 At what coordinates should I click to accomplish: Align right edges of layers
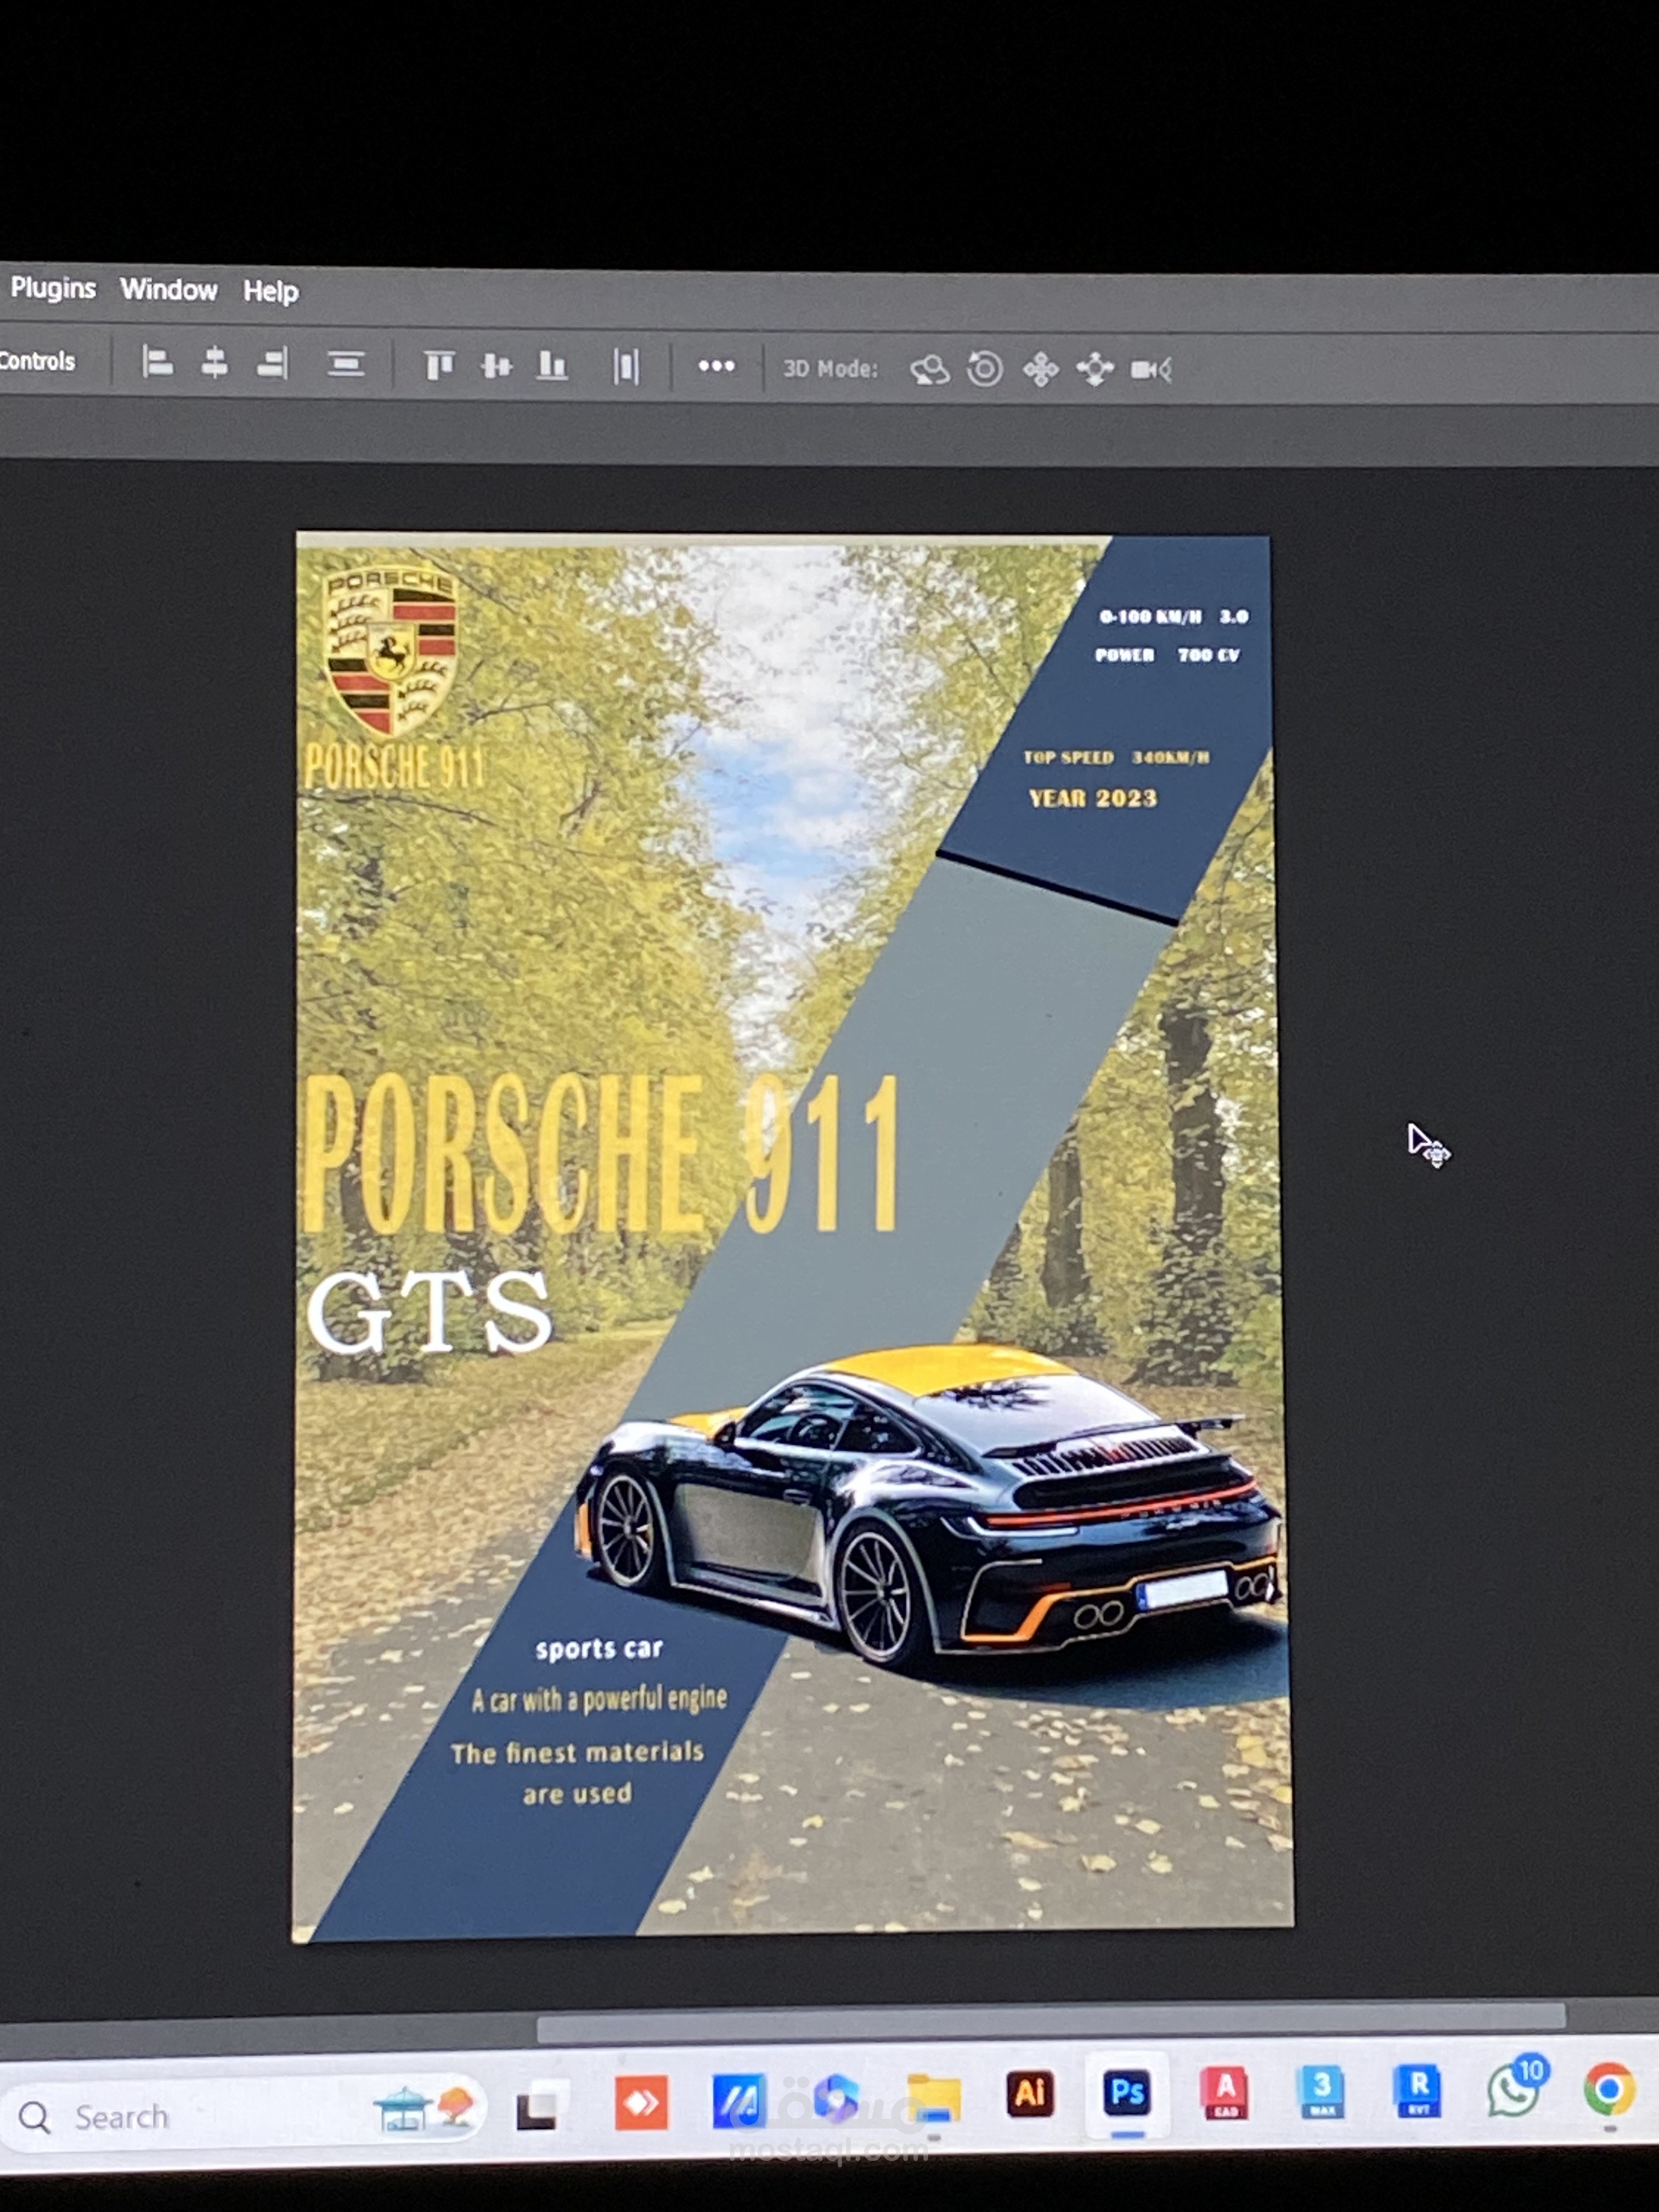(272, 364)
